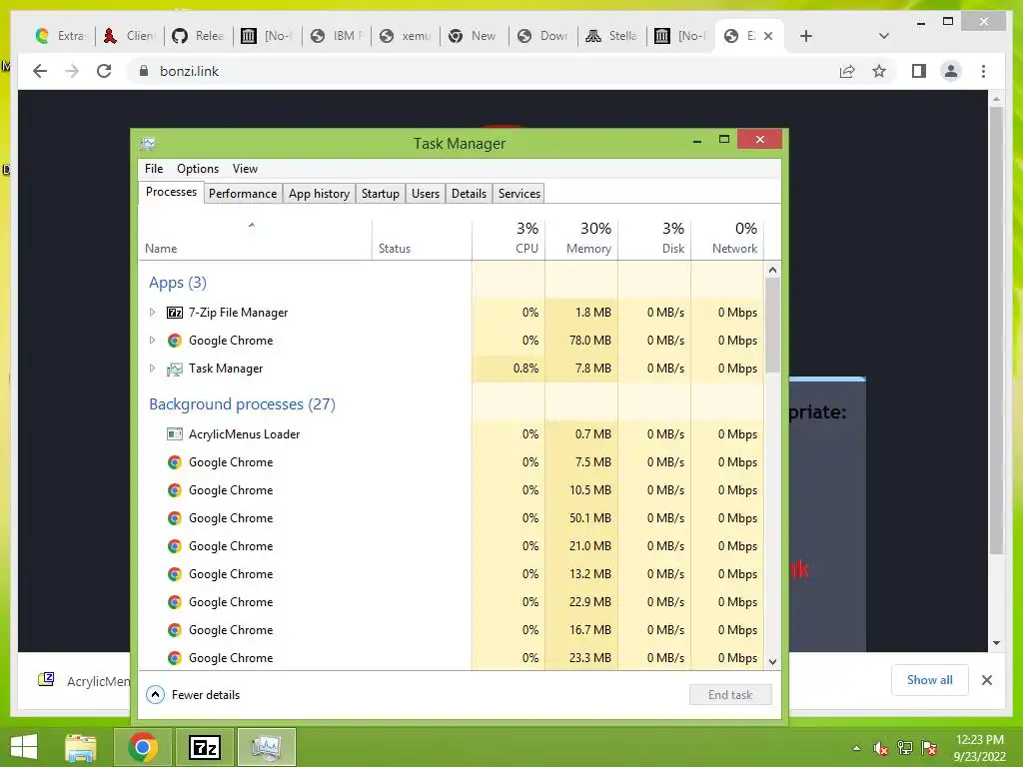
Task: Expand the Google Chrome app group
Action: [x=152, y=341]
